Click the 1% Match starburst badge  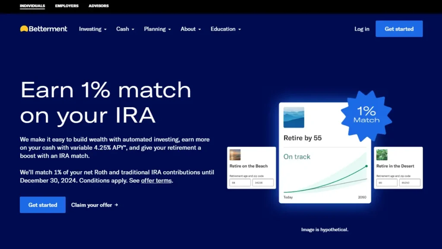(x=366, y=115)
